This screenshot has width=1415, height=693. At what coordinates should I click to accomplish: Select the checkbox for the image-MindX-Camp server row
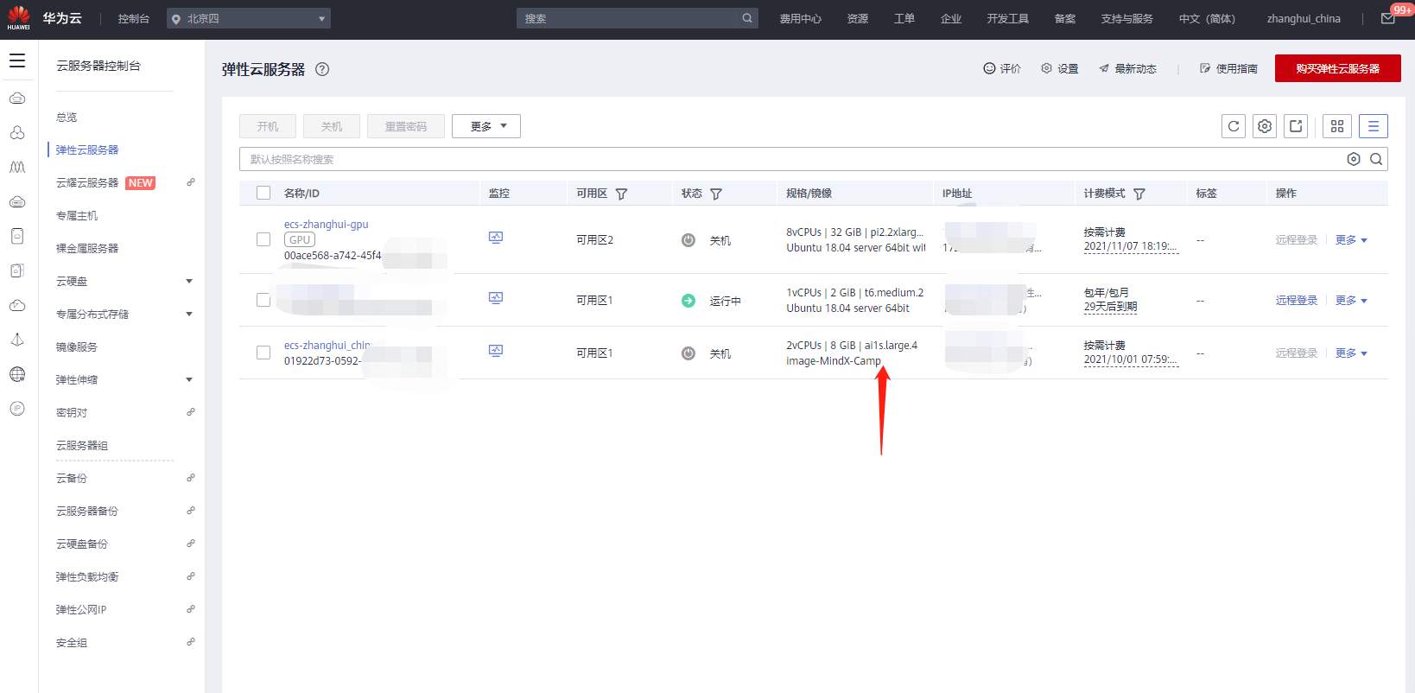263,353
